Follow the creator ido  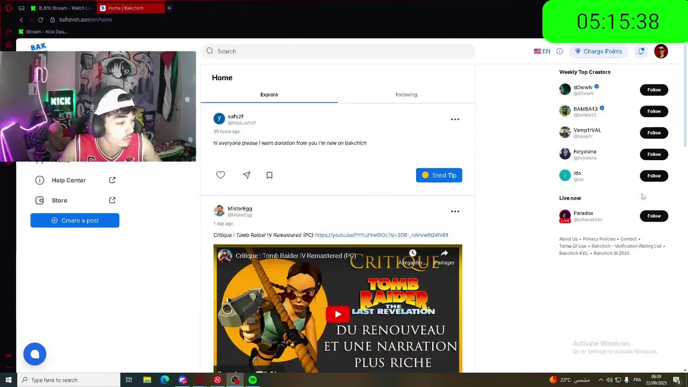(654, 176)
